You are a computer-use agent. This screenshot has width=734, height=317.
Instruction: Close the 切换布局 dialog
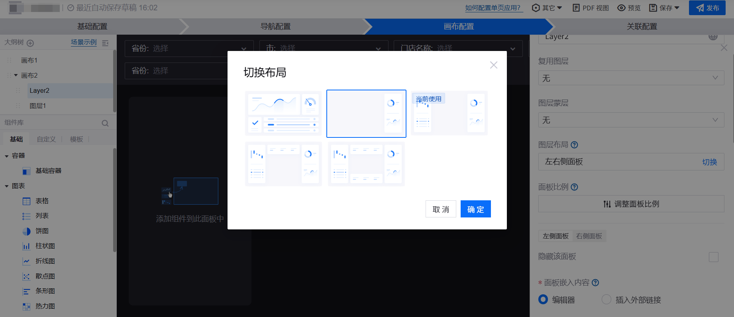coord(493,65)
